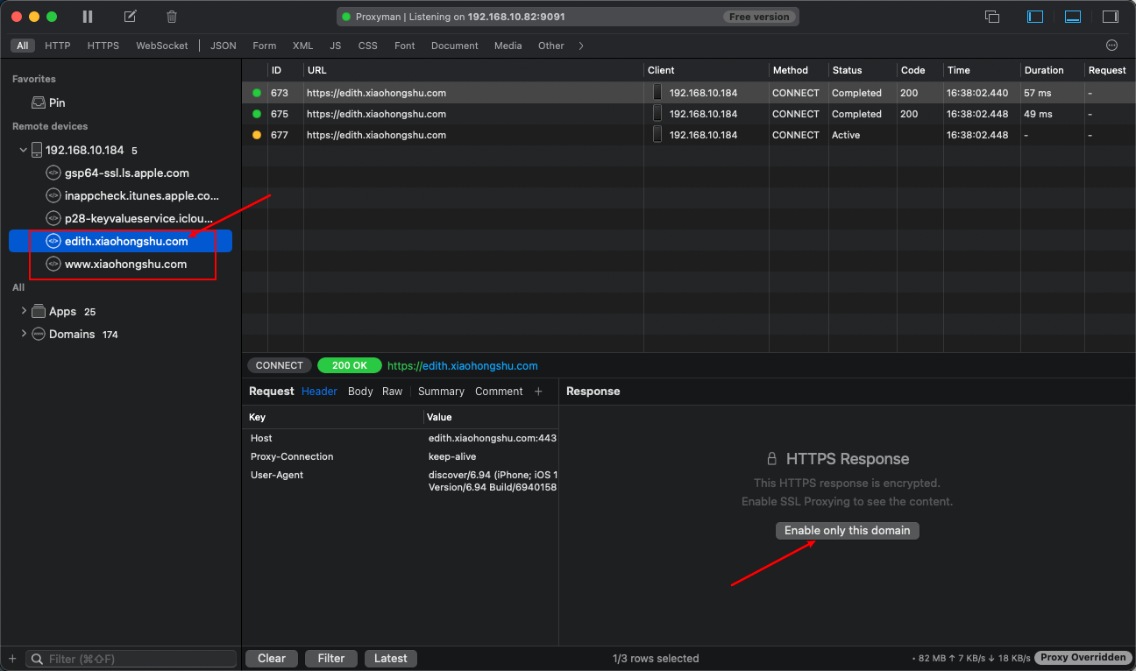Viewport: 1136px width, 671px height.
Task: Focus the sidebar Filter search field
Action: (x=131, y=659)
